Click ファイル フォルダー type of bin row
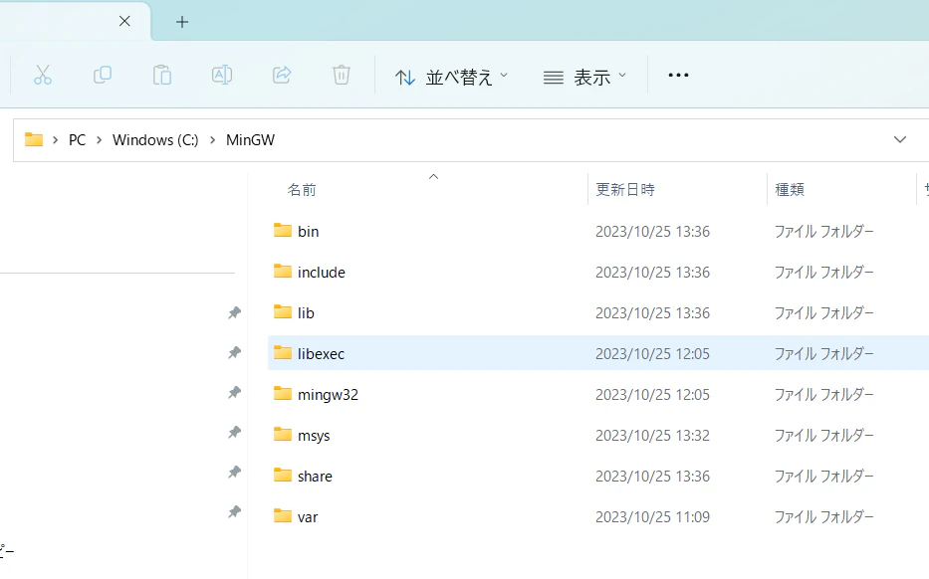Viewport: 929px width, 579px height. pyautogui.click(x=824, y=232)
